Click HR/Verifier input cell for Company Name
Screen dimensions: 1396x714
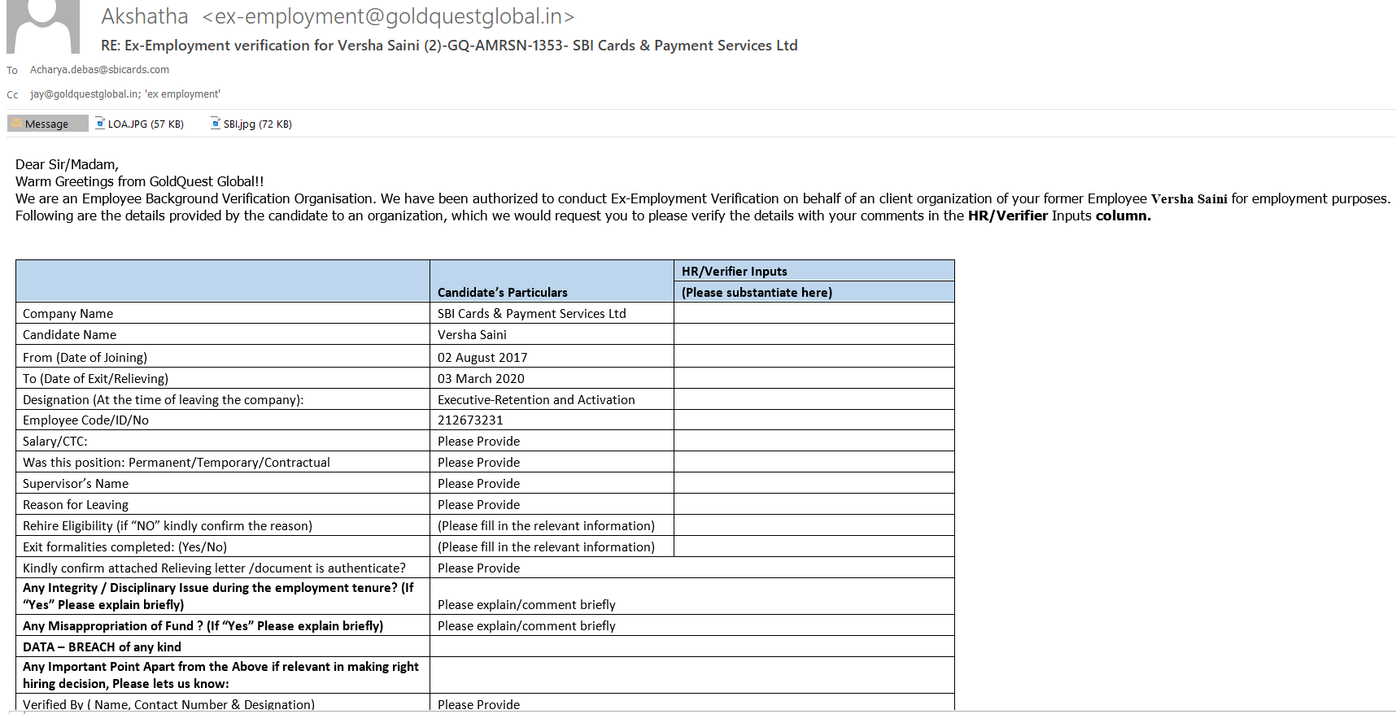[814, 313]
